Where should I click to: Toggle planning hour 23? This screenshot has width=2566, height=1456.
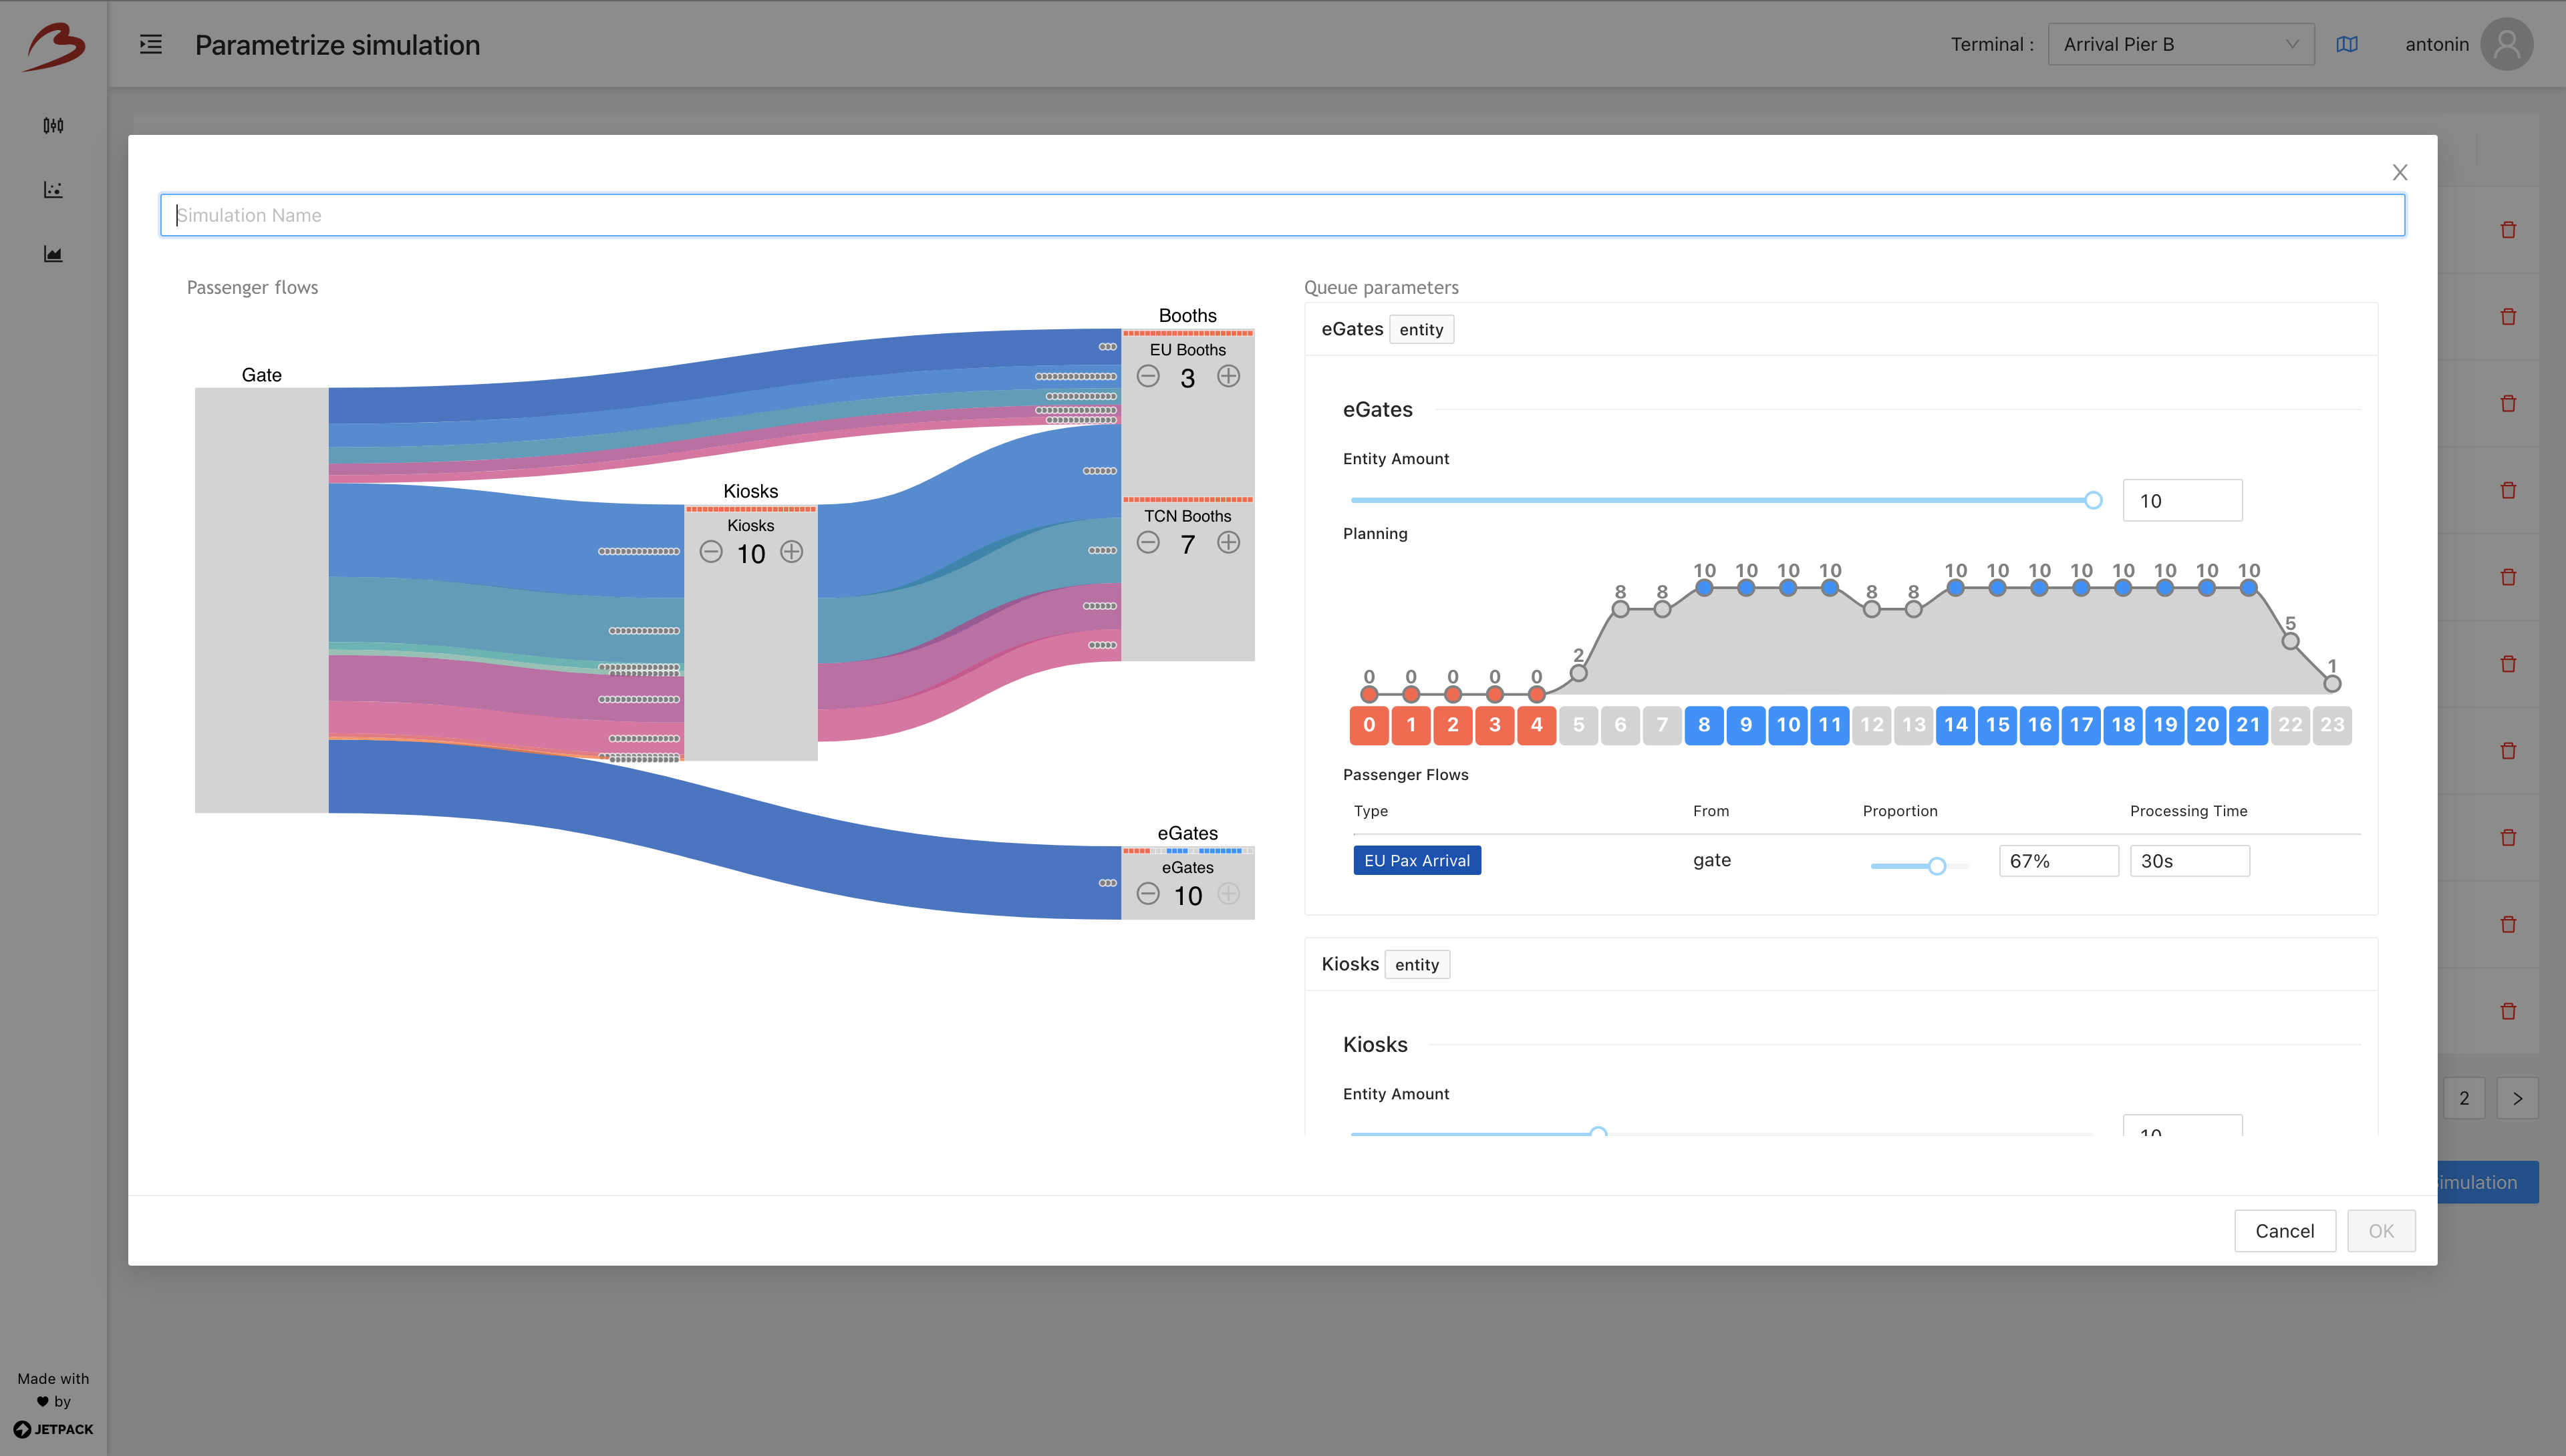tap(2332, 725)
